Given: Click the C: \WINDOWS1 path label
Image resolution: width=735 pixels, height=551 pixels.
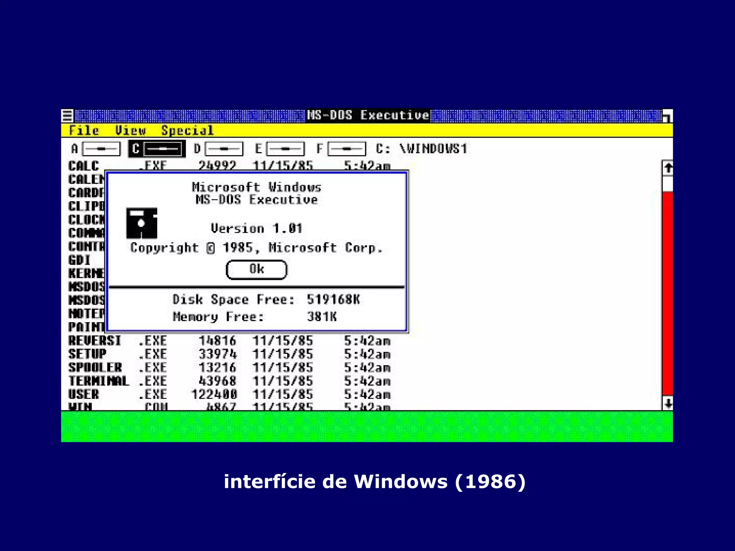Looking at the screenshot, I should point(422,149).
